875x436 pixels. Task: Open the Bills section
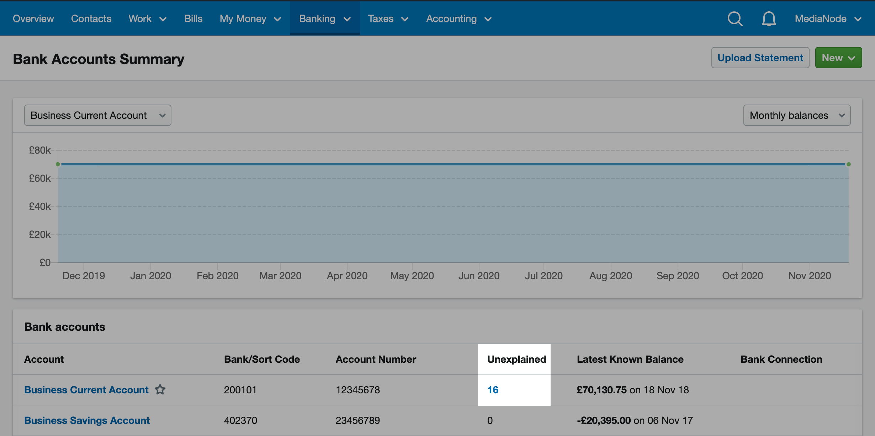coord(193,18)
